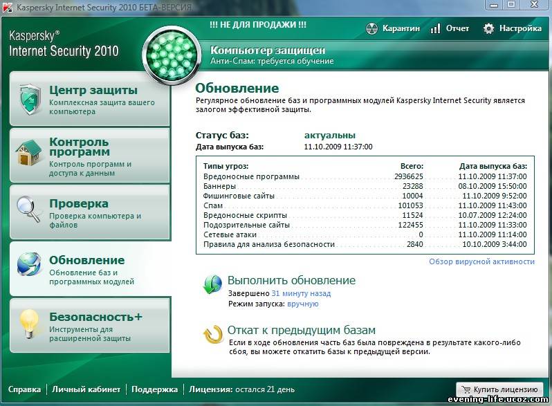552x406 pixels.
Task: Click the light bulb icon of Безопасность+
Action: click(29, 323)
